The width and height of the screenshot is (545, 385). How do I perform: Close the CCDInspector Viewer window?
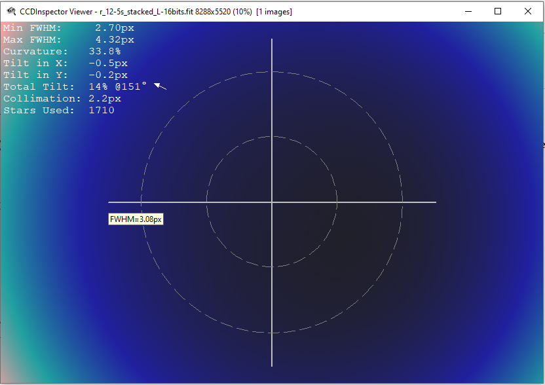(x=527, y=11)
